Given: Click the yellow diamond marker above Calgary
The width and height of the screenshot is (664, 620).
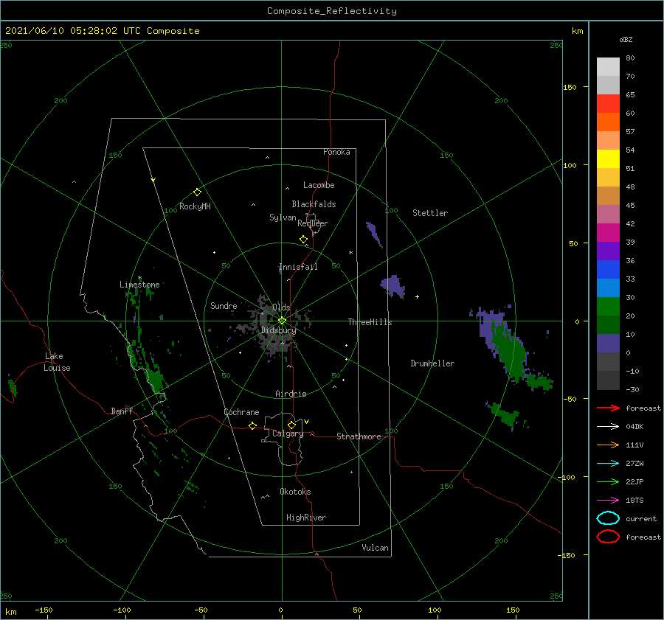Looking at the screenshot, I should pos(291,425).
